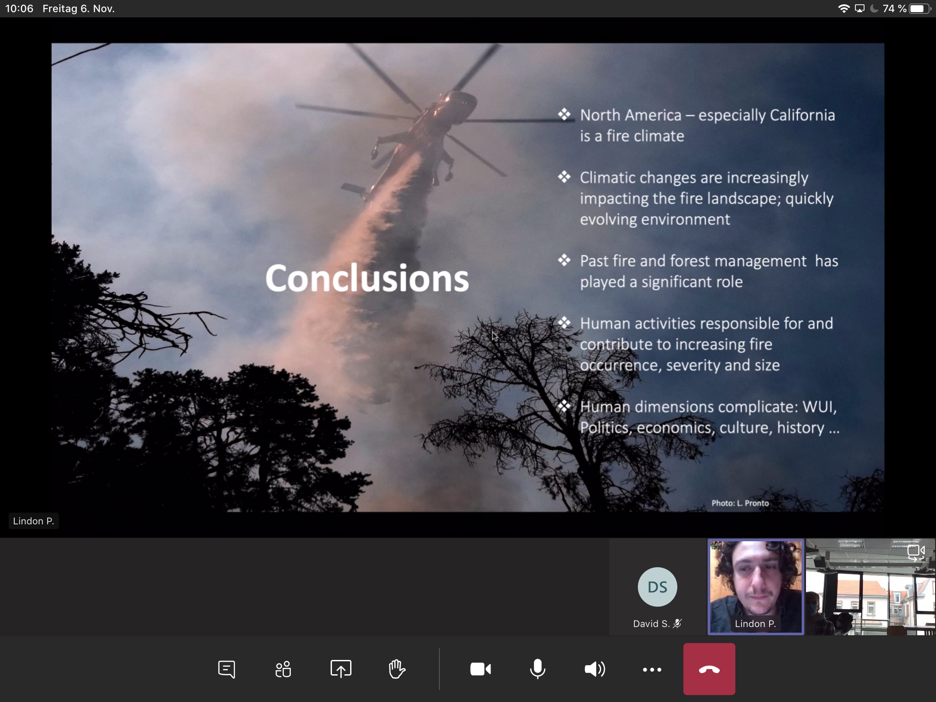Screen dimensions: 936x702
Task: Open the meeting chat
Action: [x=226, y=669]
